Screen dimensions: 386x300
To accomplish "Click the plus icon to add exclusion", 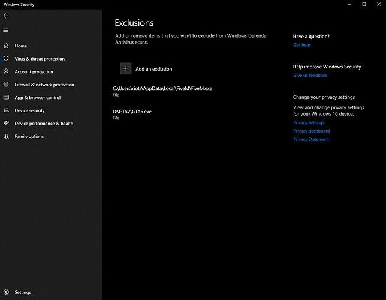I will point(126,68).
